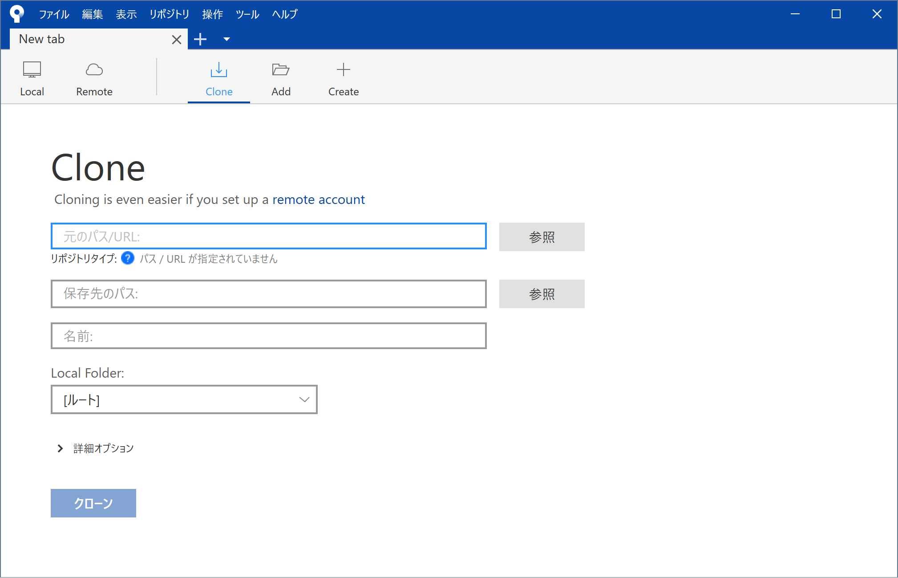The height and width of the screenshot is (578, 898).
Task: Click the Sourcetree logo icon
Action: pyautogui.click(x=16, y=14)
